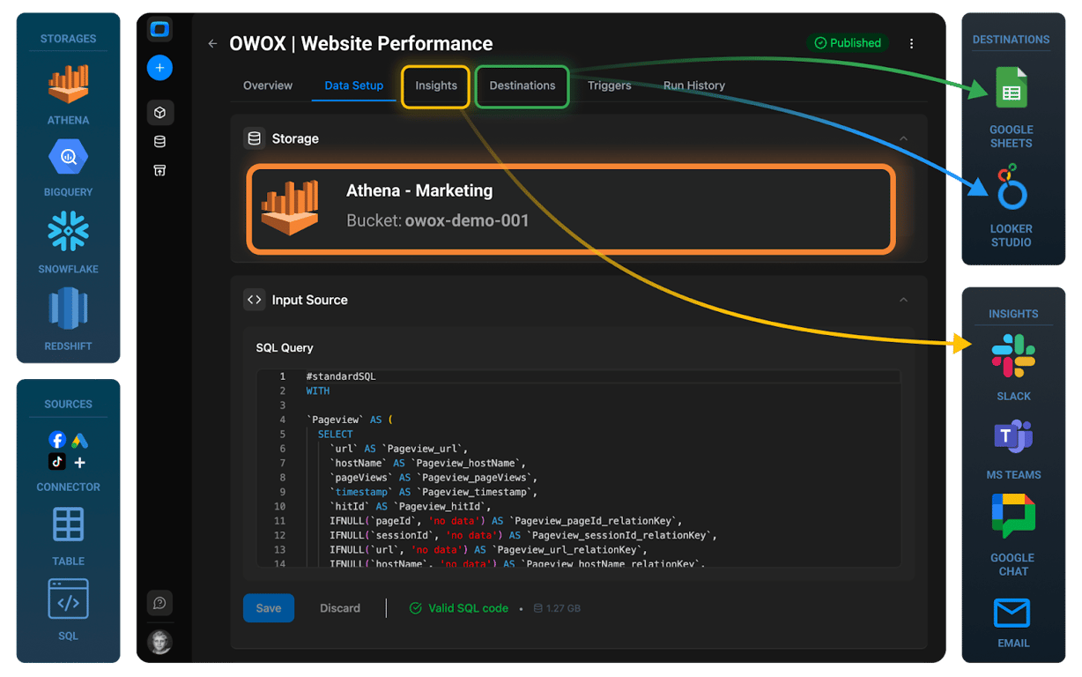1082x677 pixels.
Task: Click the 'SQL Query' label
Action: coord(285,347)
